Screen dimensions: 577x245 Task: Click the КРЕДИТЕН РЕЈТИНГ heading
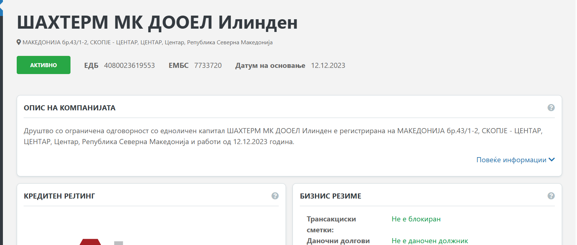(59, 196)
